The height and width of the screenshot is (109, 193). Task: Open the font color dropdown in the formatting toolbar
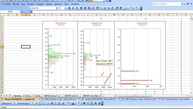click(139, 8)
